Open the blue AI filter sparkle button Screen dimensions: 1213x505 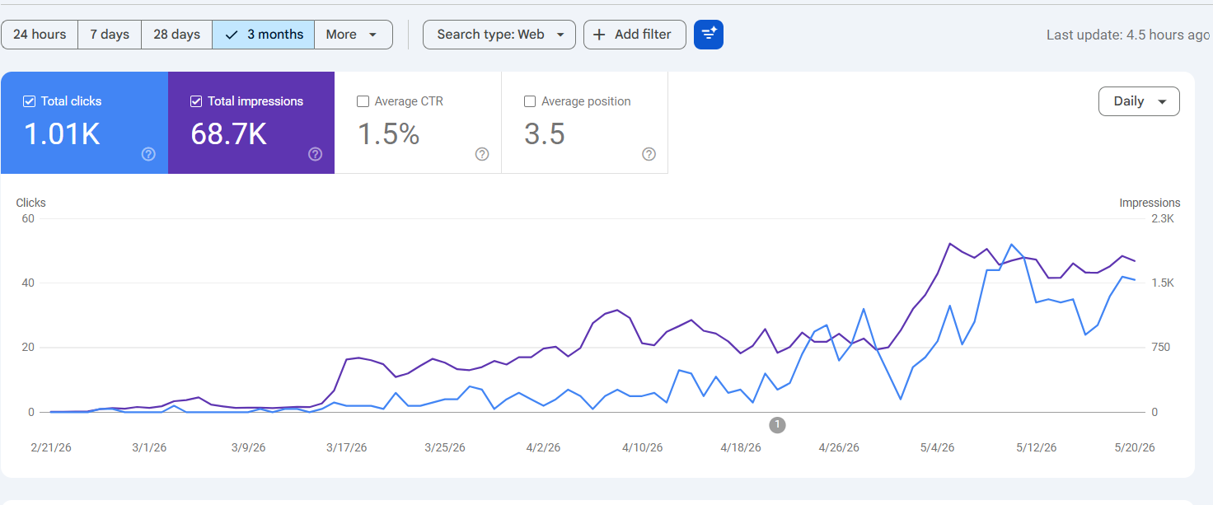tap(709, 35)
